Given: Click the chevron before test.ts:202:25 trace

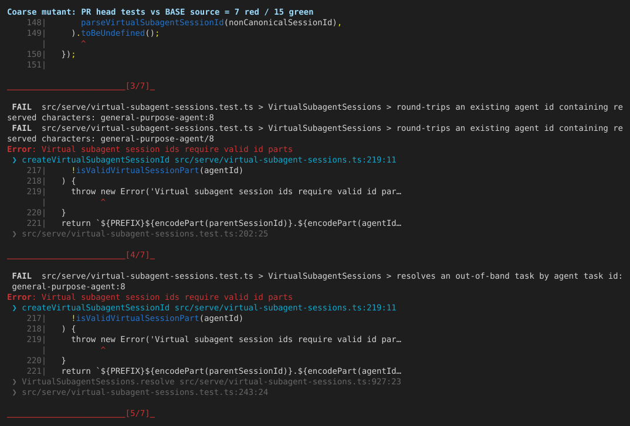Looking at the screenshot, I should point(15,234).
